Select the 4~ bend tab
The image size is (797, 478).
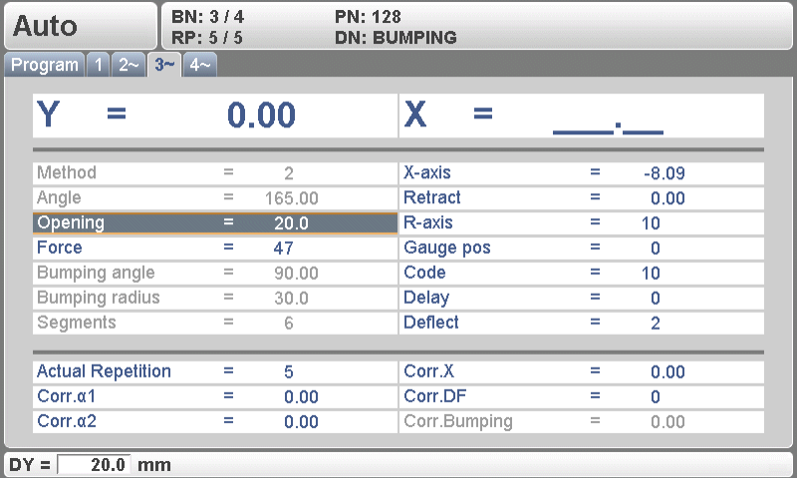[199, 65]
